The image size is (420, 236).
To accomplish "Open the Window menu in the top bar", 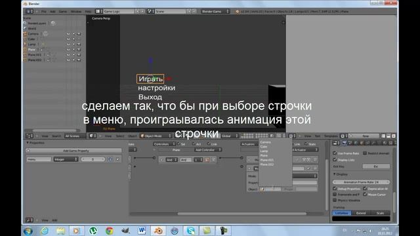I will point(76,12).
